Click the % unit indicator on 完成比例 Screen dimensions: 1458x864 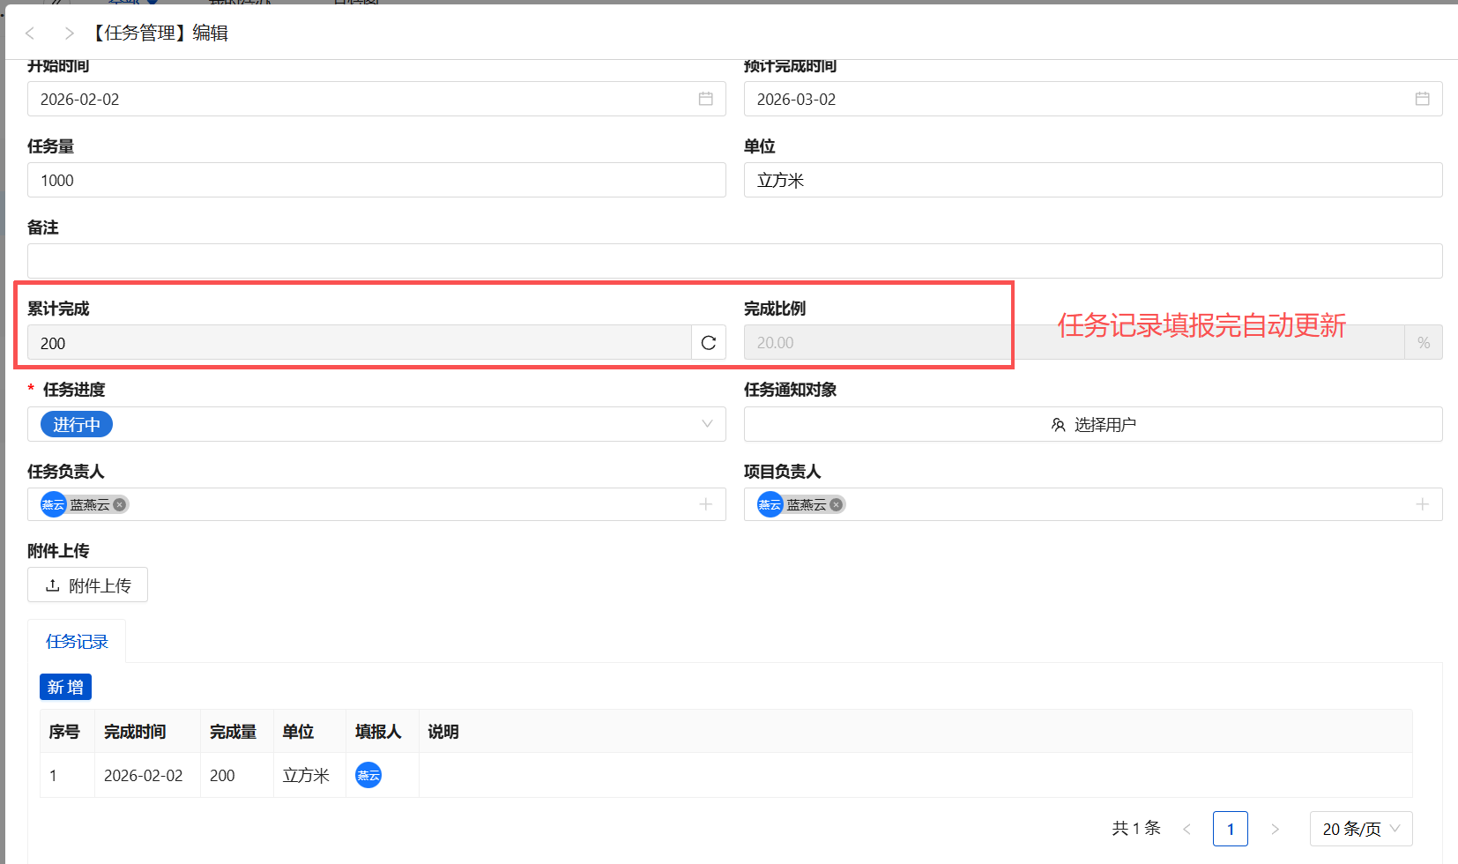(x=1424, y=342)
